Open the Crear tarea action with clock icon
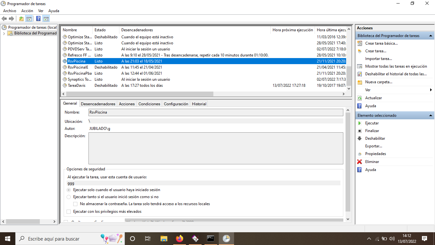 click(x=359, y=51)
